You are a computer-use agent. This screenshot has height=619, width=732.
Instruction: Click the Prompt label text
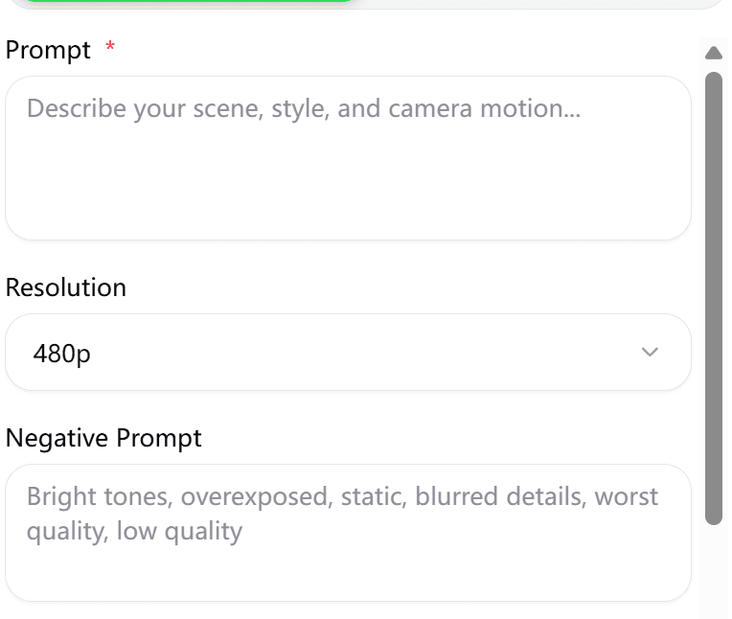point(48,50)
